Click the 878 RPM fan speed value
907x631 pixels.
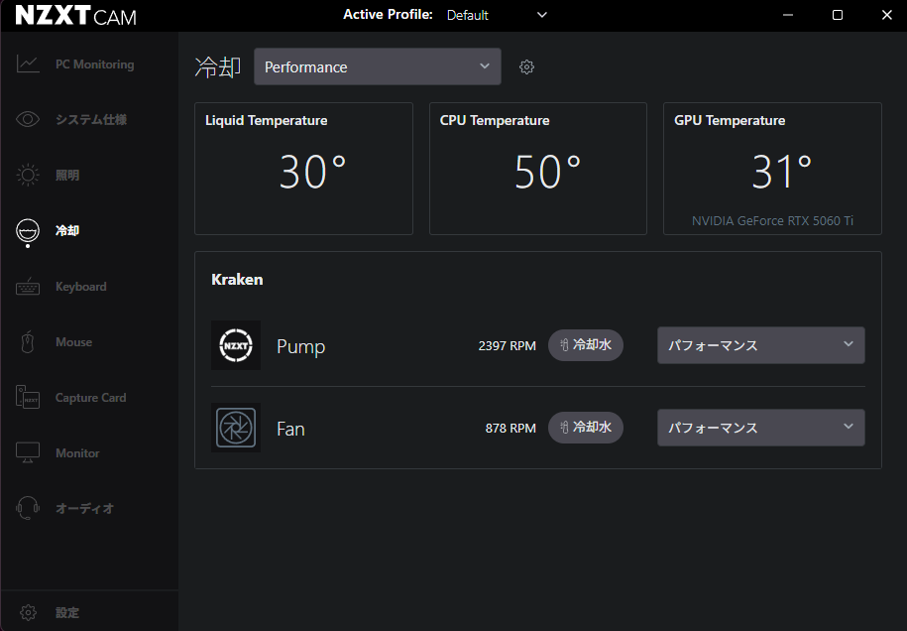[x=510, y=428]
